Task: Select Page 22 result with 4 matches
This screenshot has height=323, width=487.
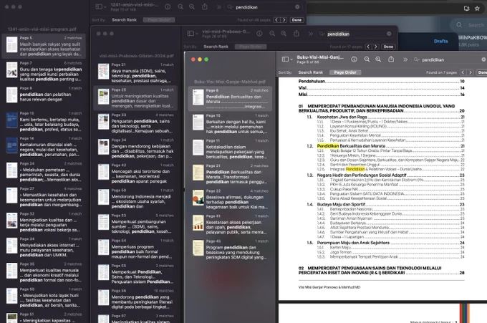Action: 230,199
